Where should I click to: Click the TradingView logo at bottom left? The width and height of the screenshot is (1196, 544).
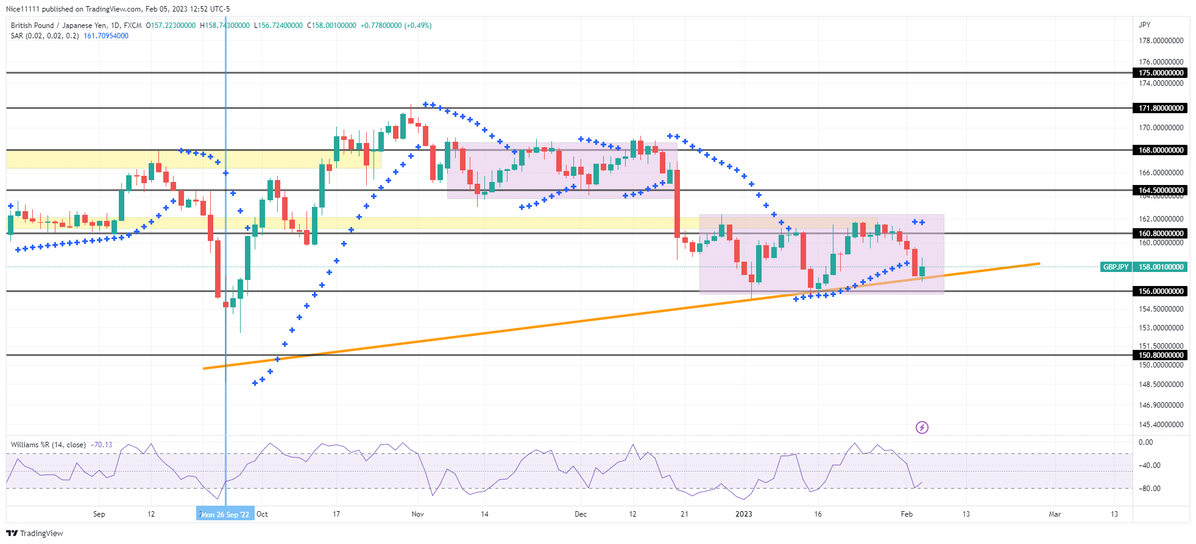click(35, 533)
